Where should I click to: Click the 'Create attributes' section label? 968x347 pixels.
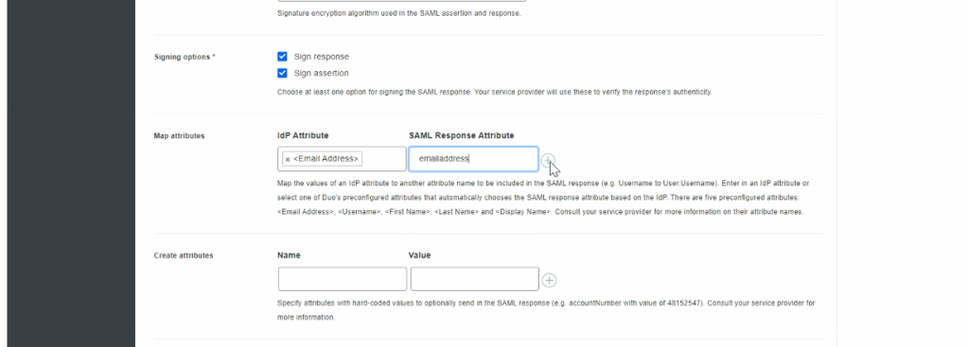(184, 255)
